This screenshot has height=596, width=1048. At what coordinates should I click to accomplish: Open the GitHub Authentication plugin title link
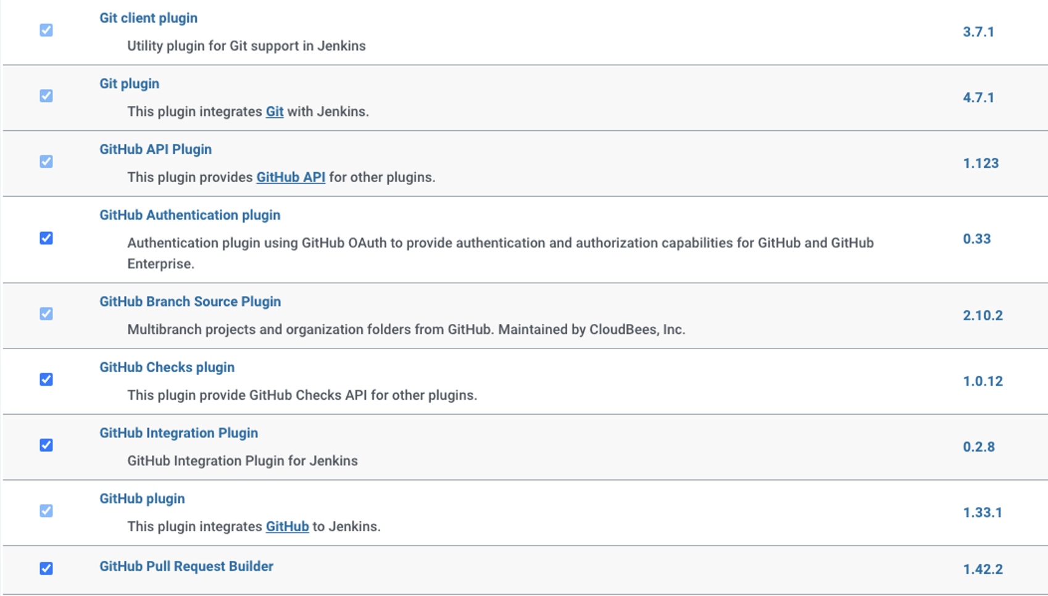190,215
